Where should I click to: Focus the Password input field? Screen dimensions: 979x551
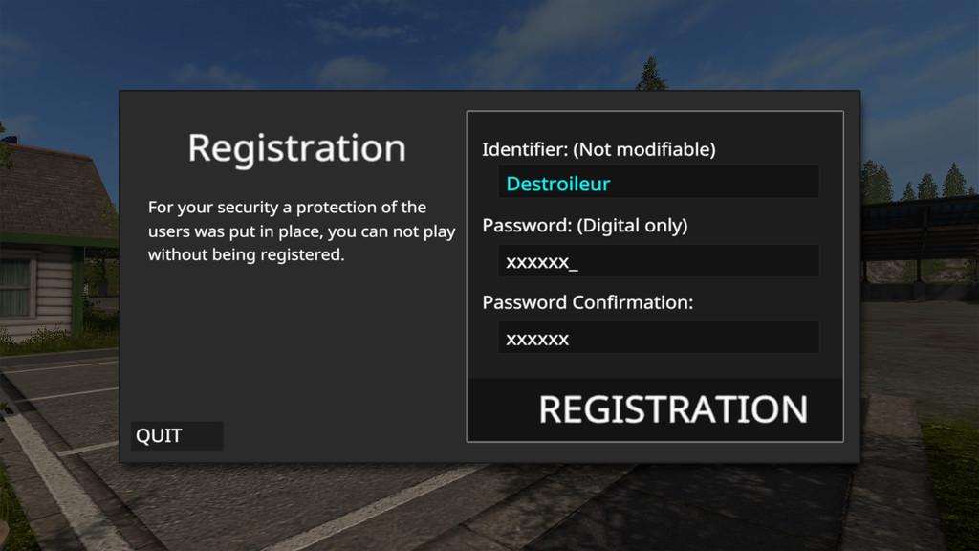pyautogui.click(x=658, y=261)
